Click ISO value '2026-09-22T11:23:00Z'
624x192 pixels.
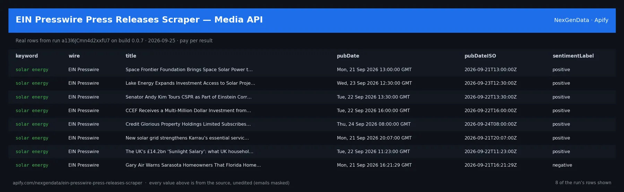(490, 152)
